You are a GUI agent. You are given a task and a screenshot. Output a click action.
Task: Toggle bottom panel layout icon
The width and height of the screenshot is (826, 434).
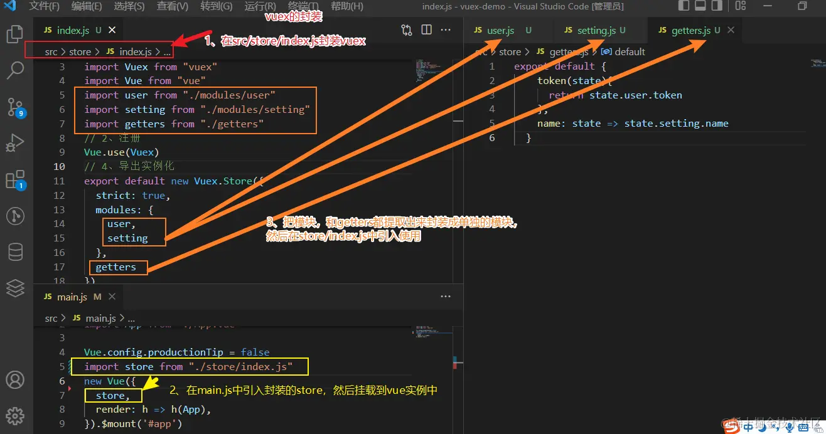[x=701, y=6]
